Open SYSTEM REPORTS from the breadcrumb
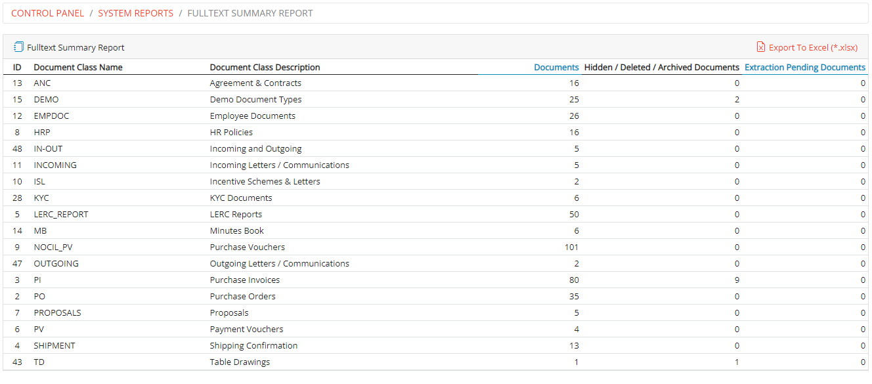Screen dimensions: 872x384 (x=135, y=12)
